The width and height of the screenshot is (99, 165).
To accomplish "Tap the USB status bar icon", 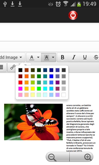I will point(5,4).
